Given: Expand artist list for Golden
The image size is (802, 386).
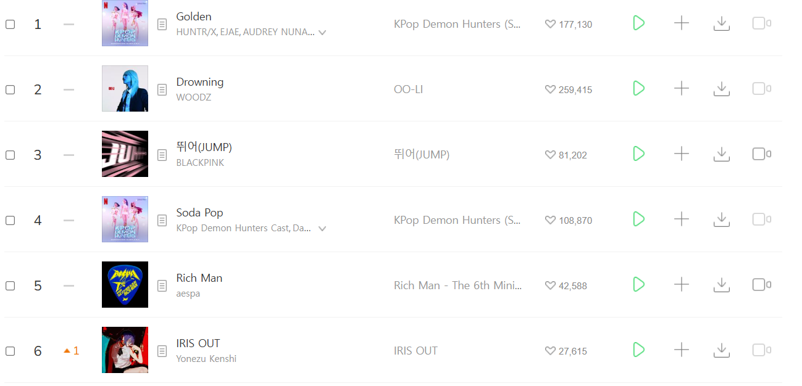Looking at the screenshot, I should [322, 33].
